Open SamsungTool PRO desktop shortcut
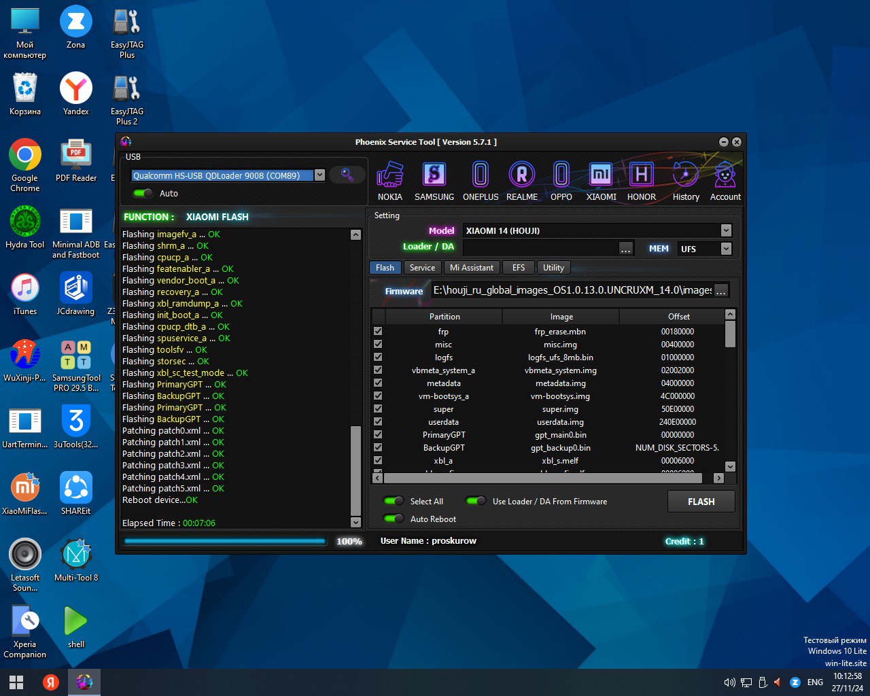This screenshot has width=870, height=696. coord(76,366)
